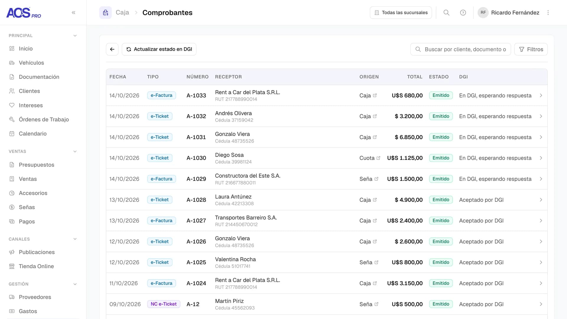567x319 pixels.
Task: Expand row A-1032 details chevron
Action: pos(541,116)
